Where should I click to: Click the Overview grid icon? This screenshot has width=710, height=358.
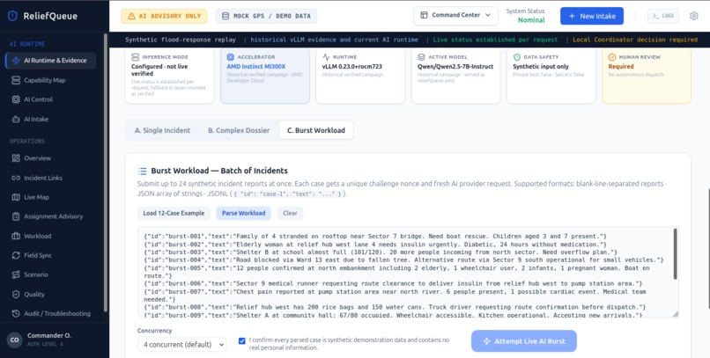16,158
